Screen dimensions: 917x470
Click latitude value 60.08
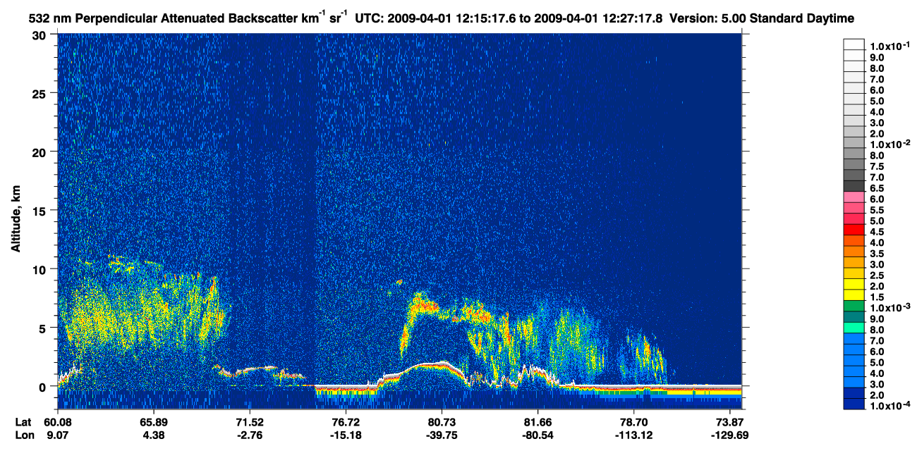[x=58, y=421]
